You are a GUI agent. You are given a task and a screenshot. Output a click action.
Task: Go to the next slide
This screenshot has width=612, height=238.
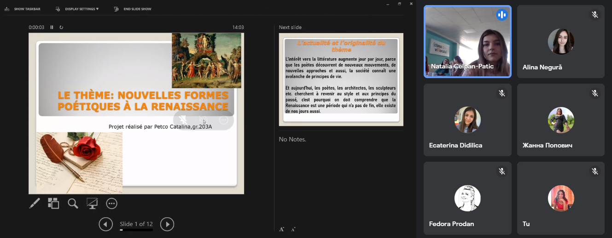(167, 224)
